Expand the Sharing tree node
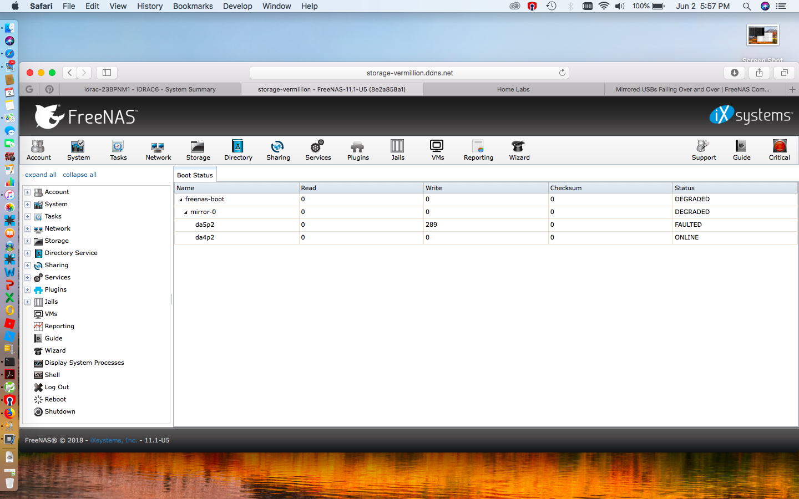The height and width of the screenshot is (499, 799). point(27,266)
